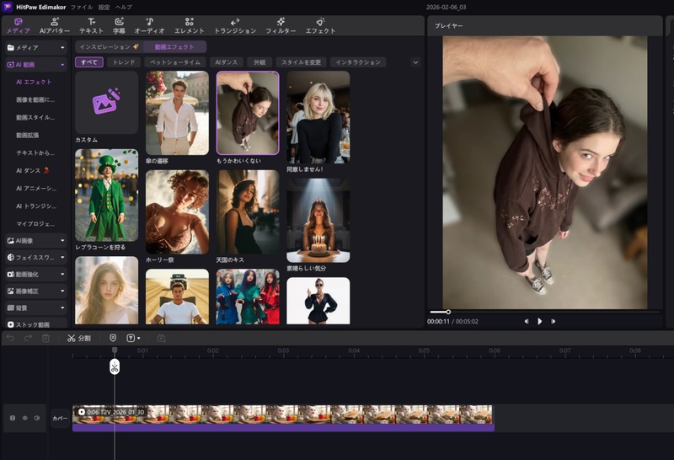Toggle the track lock icon
Viewport: 674px width, 460px height.
pos(13,418)
